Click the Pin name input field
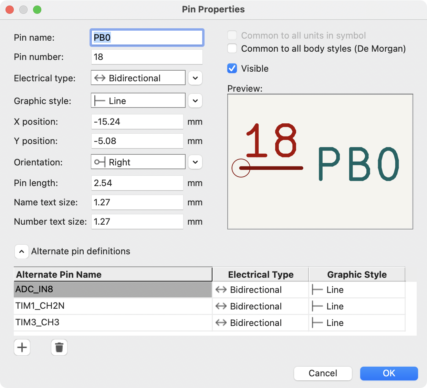This screenshot has height=388, width=427. click(x=147, y=38)
